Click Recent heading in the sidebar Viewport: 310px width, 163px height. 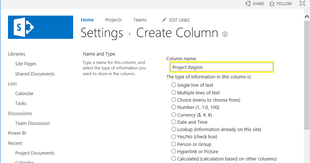15,143
